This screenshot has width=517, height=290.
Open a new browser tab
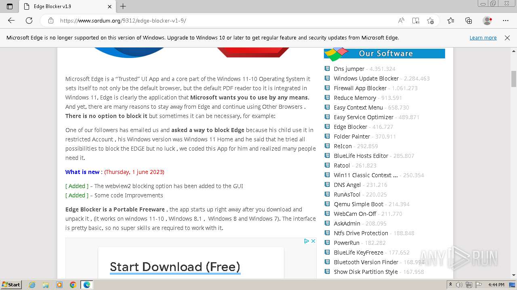tap(123, 6)
